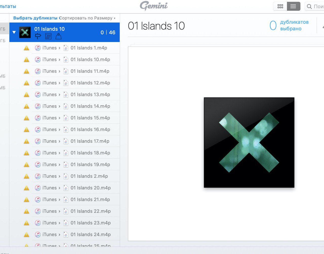Click signpost location icon in group header
Screen dimensions: 324x254
point(38,37)
